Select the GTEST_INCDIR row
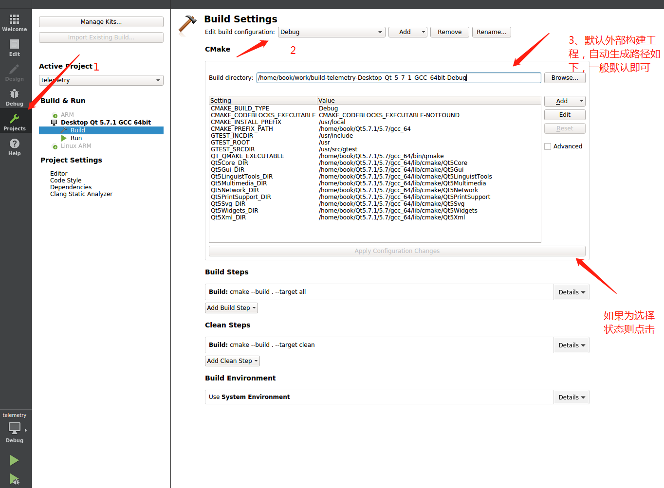Screen dimensions: 664x488 click(x=375, y=136)
